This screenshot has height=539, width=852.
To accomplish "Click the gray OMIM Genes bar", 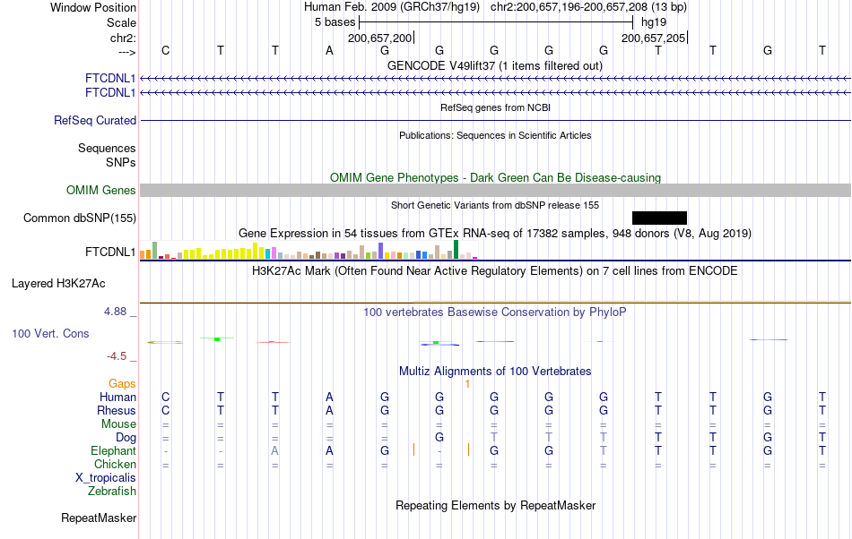I will [x=495, y=190].
